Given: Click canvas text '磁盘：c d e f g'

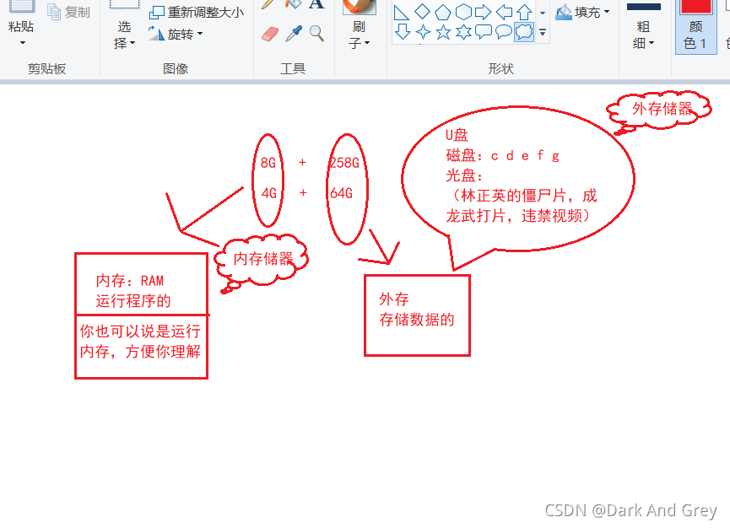Looking at the screenshot, I should pos(503,156).
